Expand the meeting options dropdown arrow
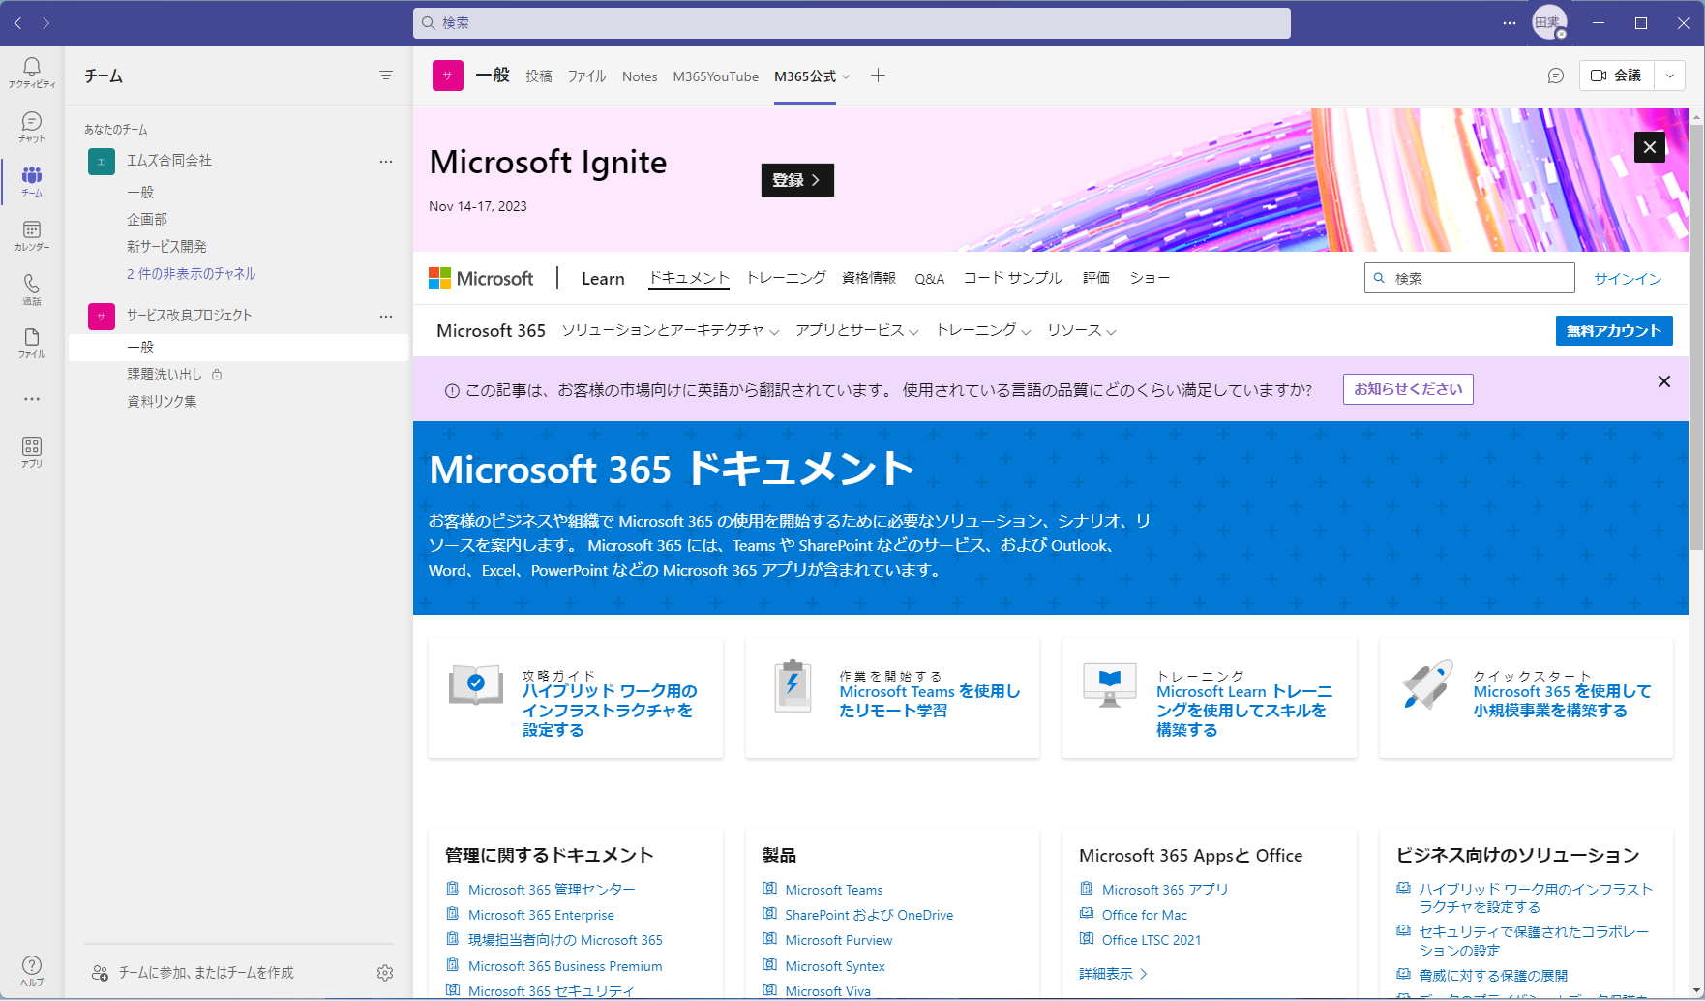1705x1001 pixels. 1670,76
